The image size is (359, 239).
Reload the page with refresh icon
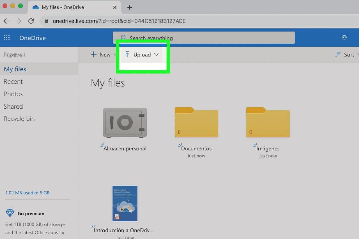click(x=31, y=21)
